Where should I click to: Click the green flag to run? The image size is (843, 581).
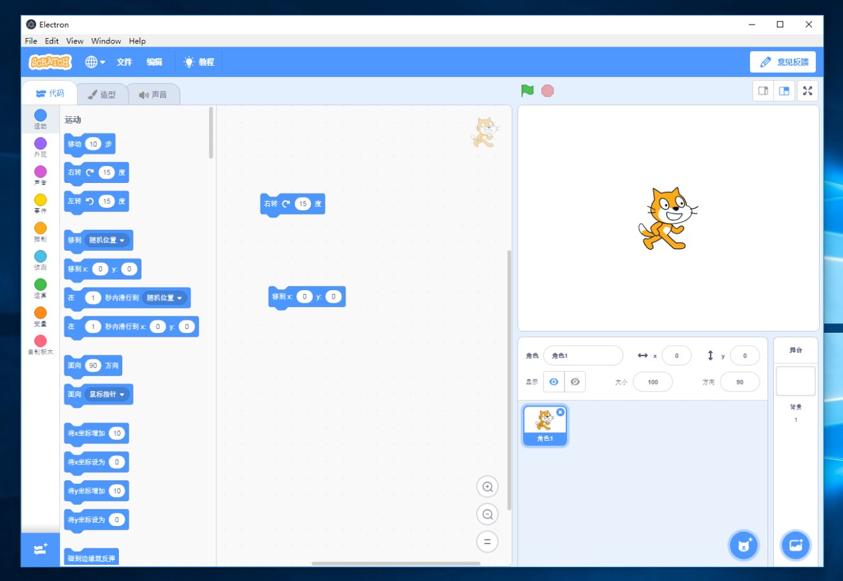point(528,90)
